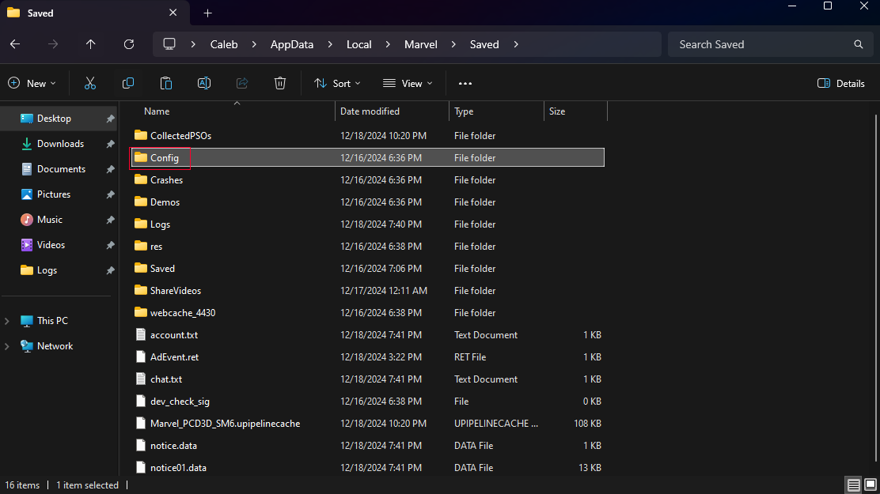Toggle the Details pane
The width and height of the screenshot is (880, 494).
[x=840, y=84]
